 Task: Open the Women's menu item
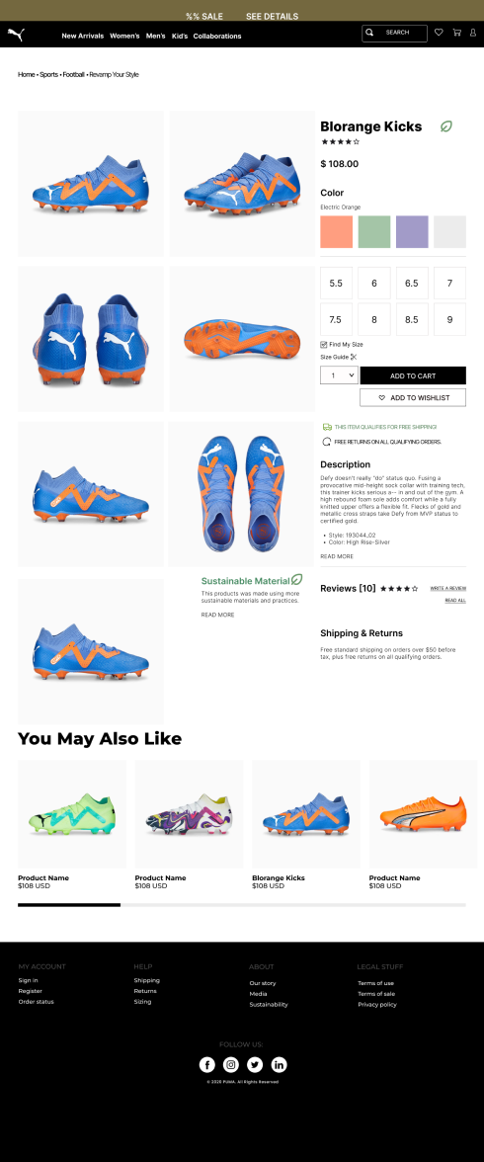point(124,36)
